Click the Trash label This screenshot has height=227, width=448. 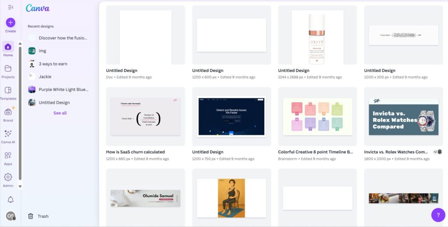click(43, 216)
